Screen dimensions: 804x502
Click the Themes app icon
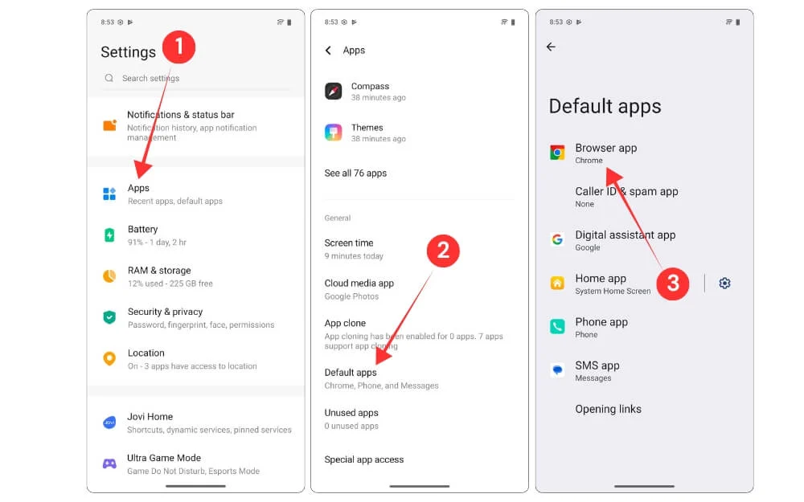[334, 133]
